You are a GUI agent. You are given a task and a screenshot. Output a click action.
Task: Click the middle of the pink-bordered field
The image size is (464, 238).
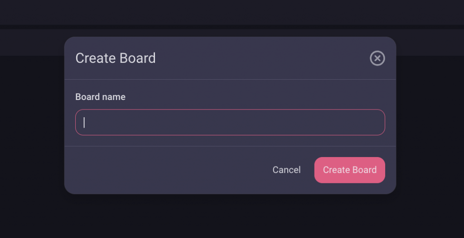pyautogui.click(x=230, y=122)
